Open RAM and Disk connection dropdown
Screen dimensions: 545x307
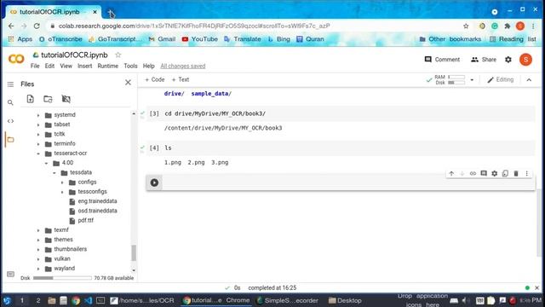472,80
